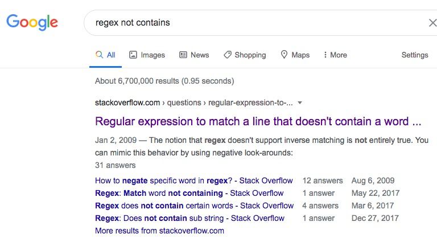The image size is (437, 246).
Task: Click the three-dot icon beside More
Action: coord(325,55)
